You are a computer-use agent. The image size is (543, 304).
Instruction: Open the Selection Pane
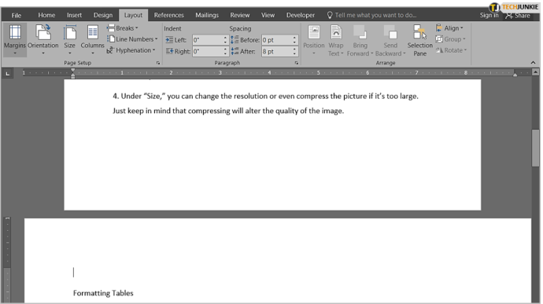[x=419, y=40]
